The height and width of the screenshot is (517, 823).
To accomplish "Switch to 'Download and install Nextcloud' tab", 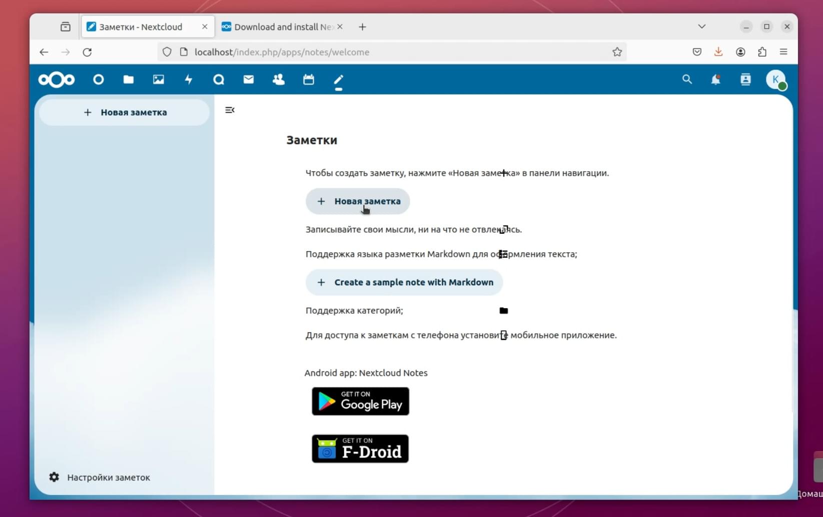I will 283,27.
